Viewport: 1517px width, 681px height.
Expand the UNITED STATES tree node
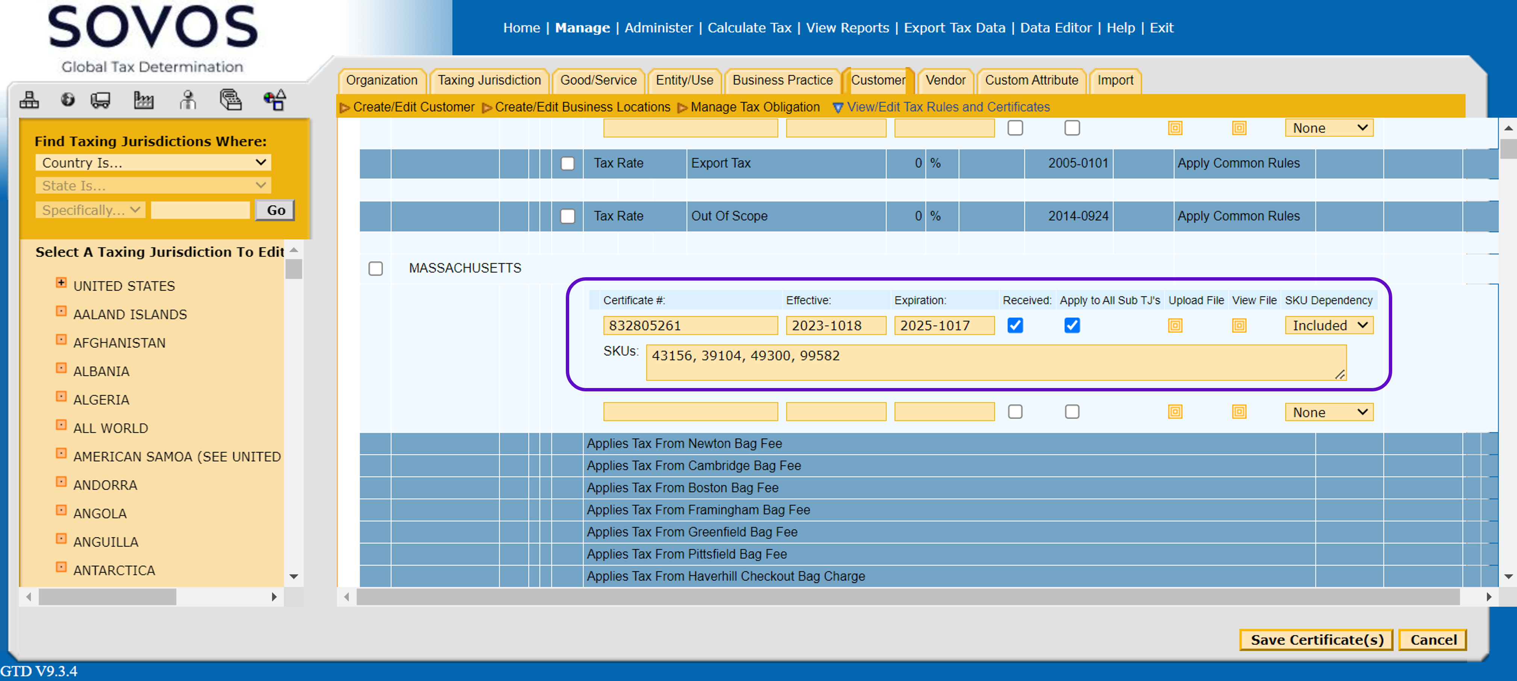click(x=61, y=282)
